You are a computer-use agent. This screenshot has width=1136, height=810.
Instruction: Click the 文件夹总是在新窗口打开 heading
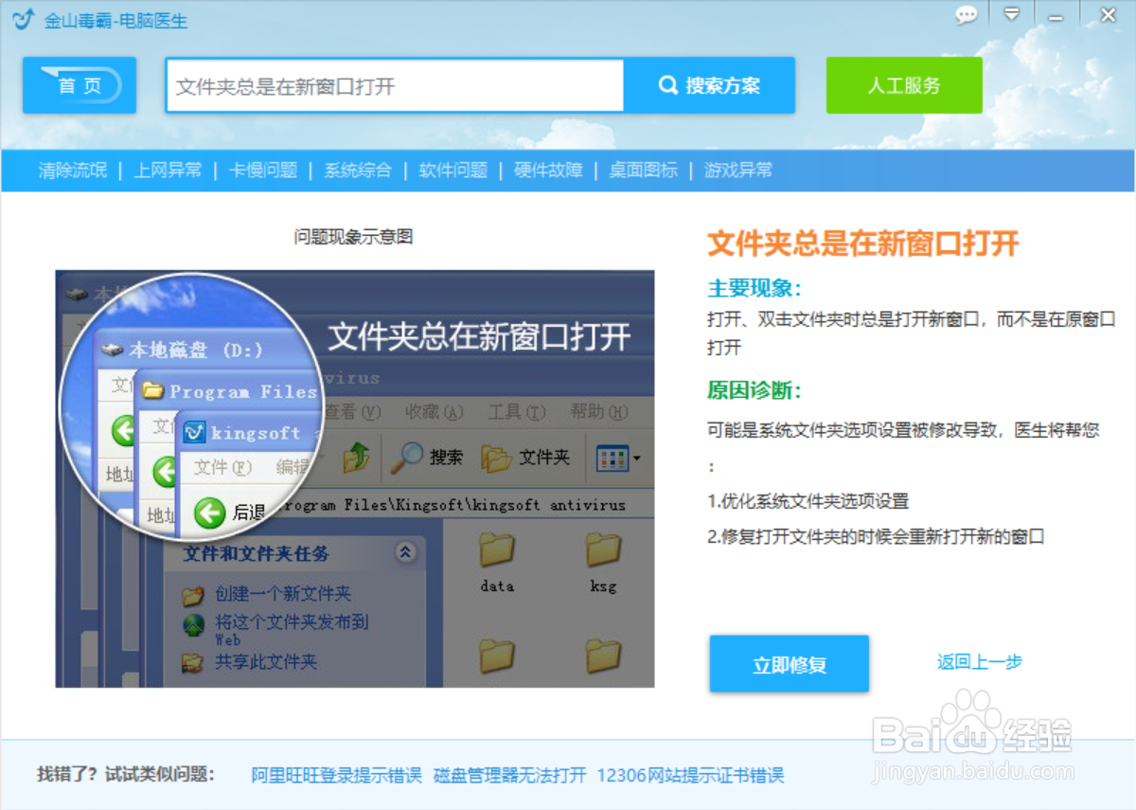pyautogui.click(x=863, y=243)
